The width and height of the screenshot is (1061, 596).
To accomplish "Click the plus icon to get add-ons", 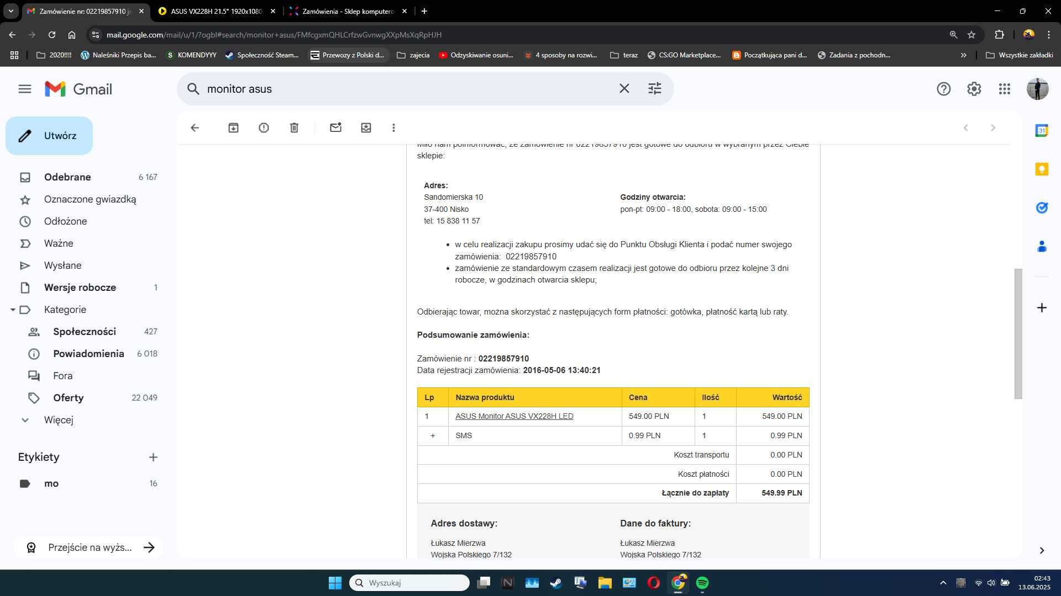I will 1042,308.
